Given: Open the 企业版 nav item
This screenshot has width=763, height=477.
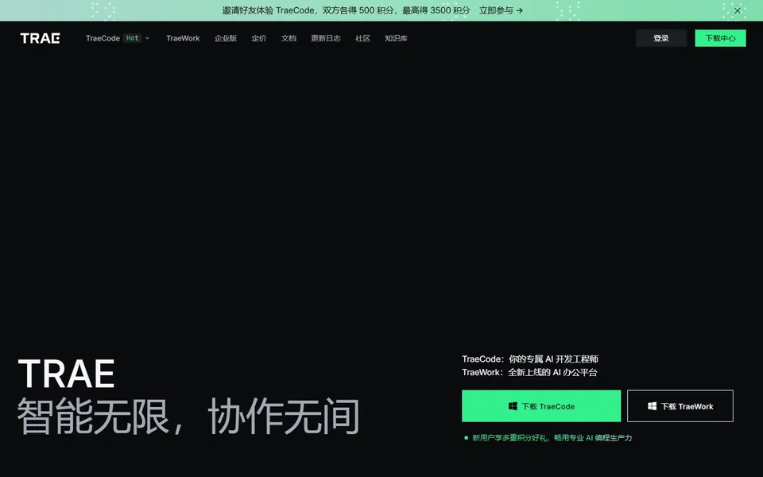Looking at the screenshot, I should (226, 38).
